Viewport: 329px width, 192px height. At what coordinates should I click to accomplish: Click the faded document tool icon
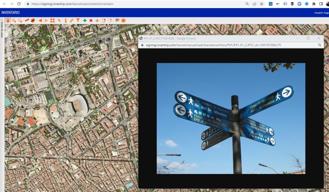click(110, 20)
